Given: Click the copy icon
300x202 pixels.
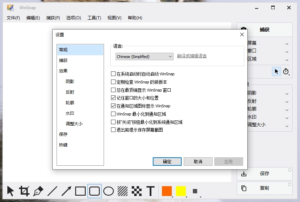Looking at the screenshot, I should (x=244, y=188).
